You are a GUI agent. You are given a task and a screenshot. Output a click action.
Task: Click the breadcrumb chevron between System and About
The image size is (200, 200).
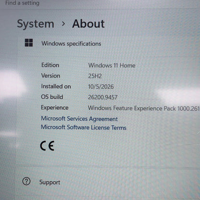63,24
